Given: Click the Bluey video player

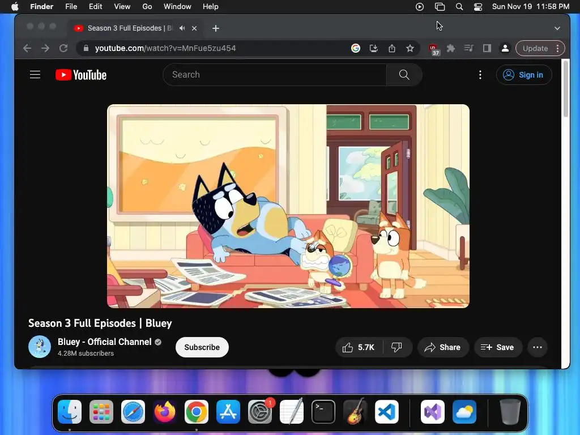Looking at the screenshot, I should (x=288, y=206).
